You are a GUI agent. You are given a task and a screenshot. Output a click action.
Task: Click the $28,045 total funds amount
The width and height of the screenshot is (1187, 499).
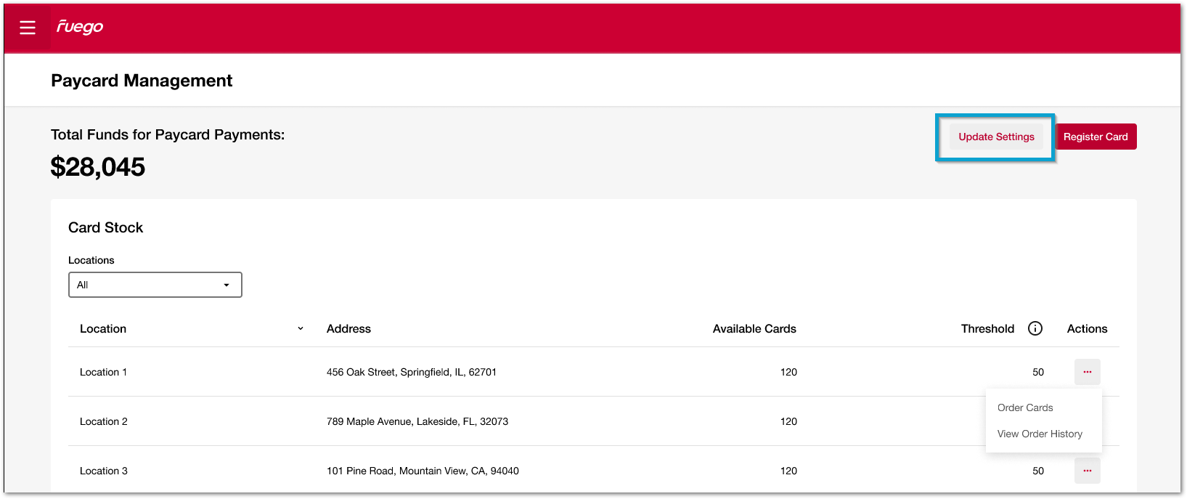98,167
